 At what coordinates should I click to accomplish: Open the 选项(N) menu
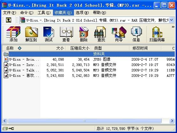point(82,13)
